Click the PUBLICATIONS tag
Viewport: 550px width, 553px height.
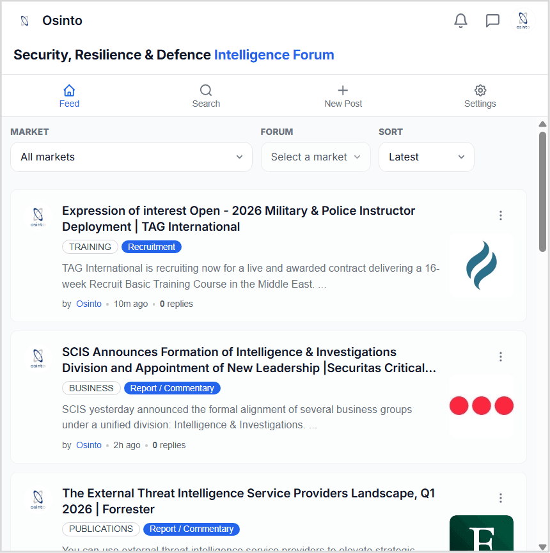[x=101, y=529]
